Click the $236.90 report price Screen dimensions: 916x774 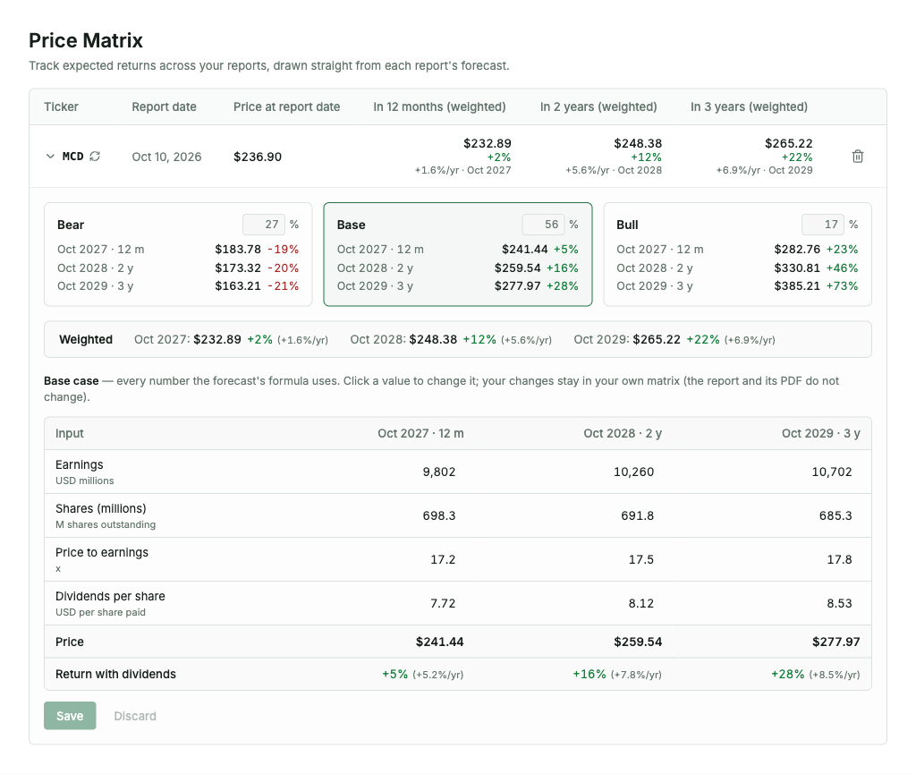click(258, 157)
